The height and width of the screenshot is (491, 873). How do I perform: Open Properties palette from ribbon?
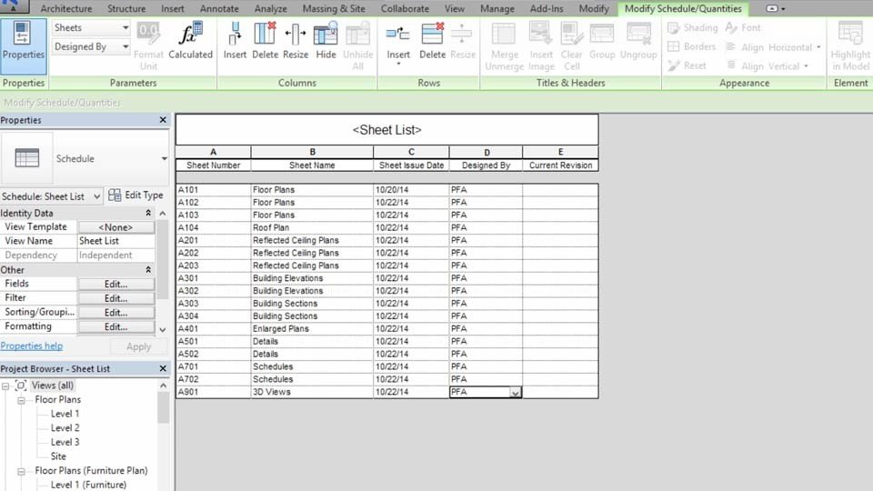point(24,42)
